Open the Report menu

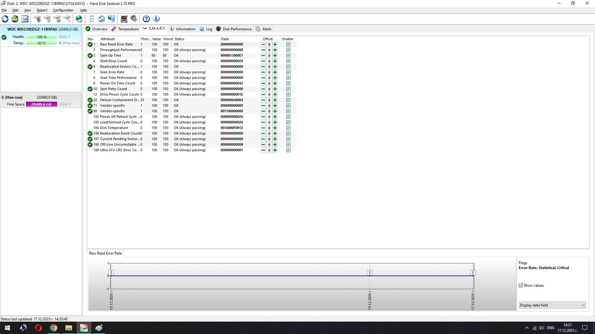(x=42, y=10)
